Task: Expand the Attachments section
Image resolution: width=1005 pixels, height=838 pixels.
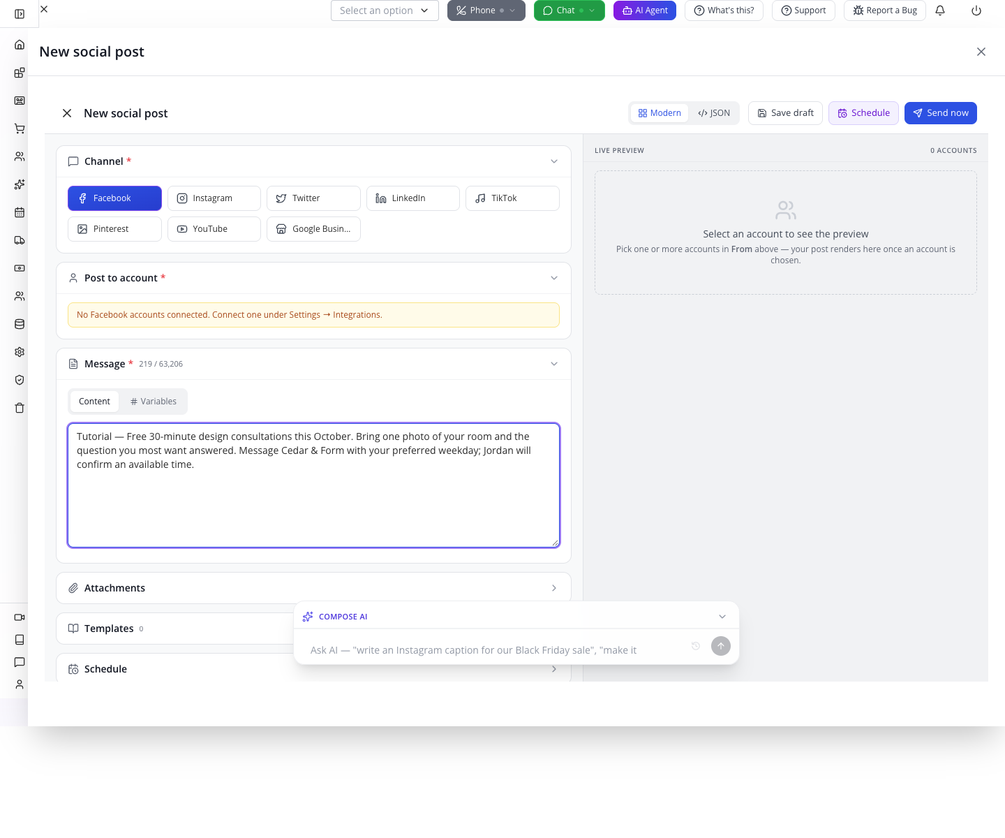Action: point(313,588)
